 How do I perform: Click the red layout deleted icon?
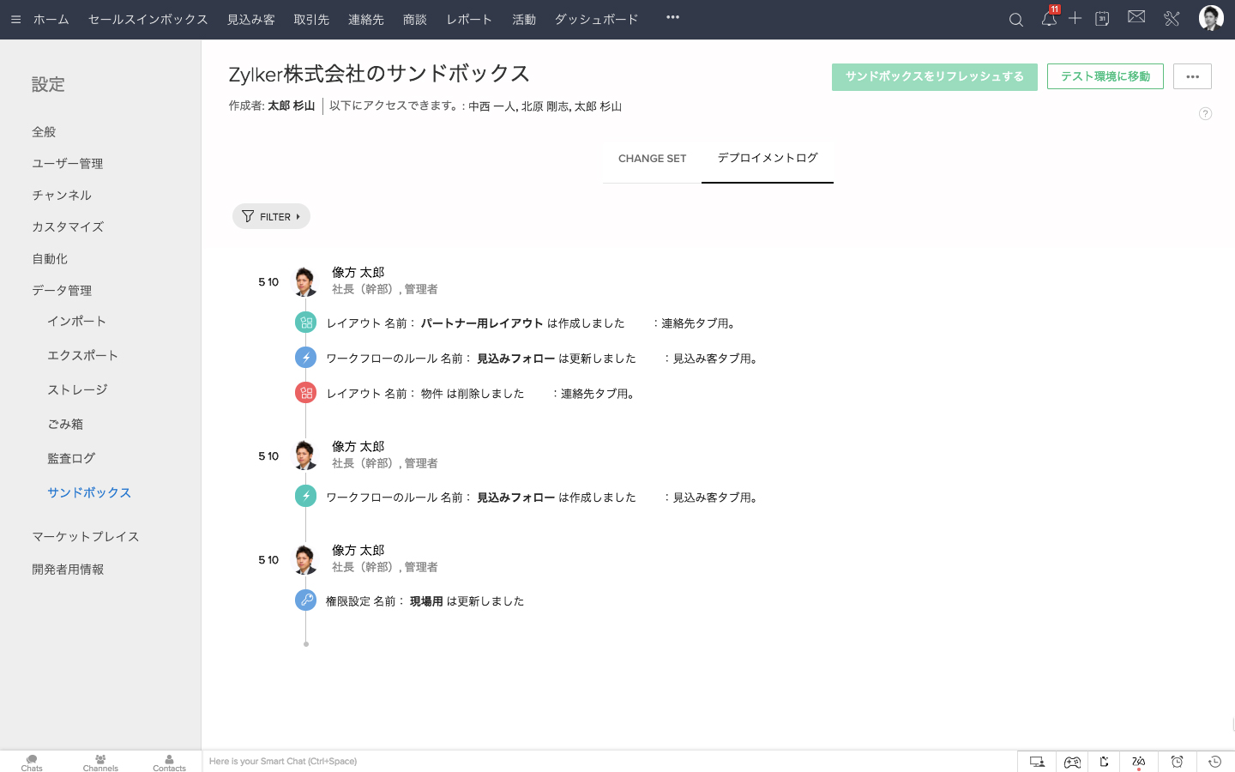pyautogui.click(x=306, y=393)
